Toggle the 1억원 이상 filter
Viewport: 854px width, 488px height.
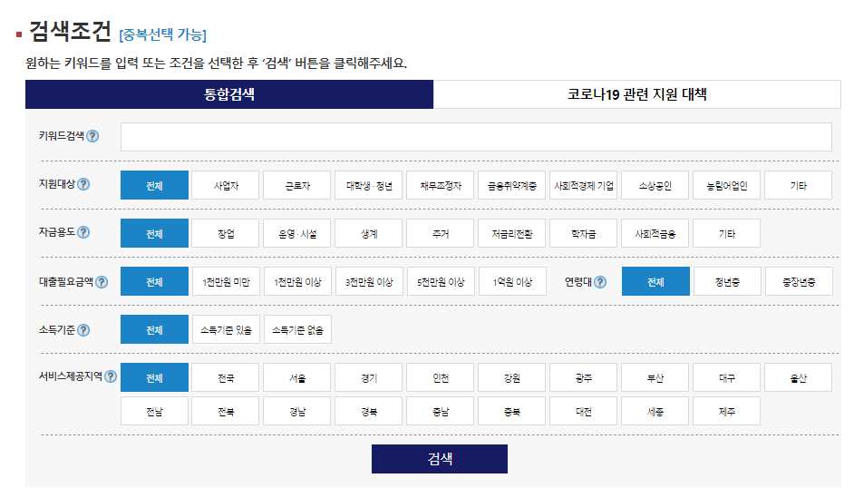pos(512,281)
